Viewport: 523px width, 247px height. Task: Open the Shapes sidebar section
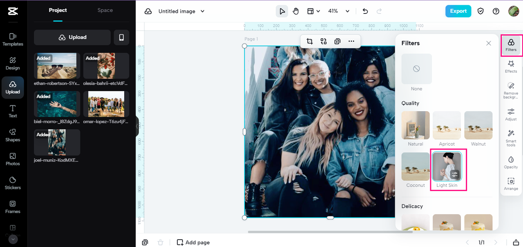point(13,135)
